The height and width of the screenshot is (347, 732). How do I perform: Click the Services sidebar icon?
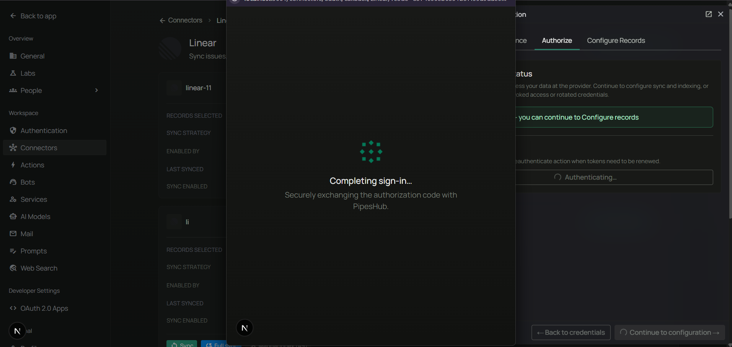(13, 199)
